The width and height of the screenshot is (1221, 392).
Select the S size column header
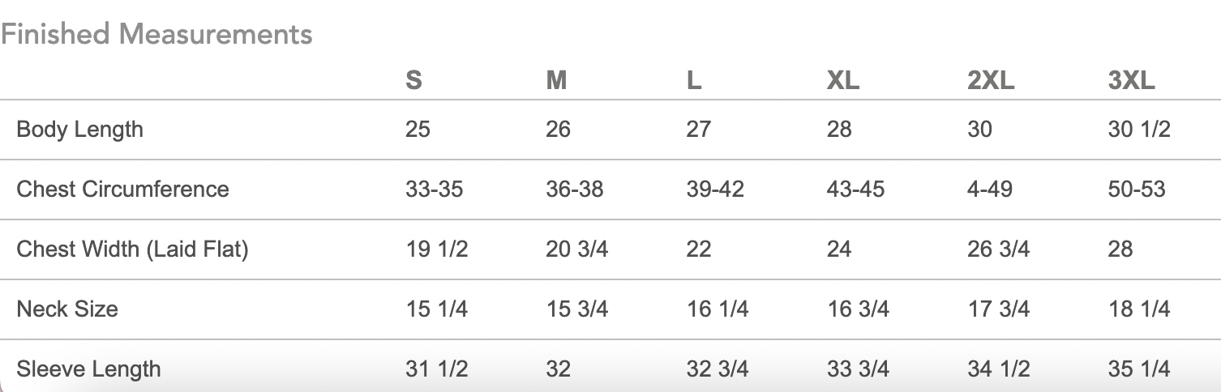pyautogui.click(x=413, y=81)
